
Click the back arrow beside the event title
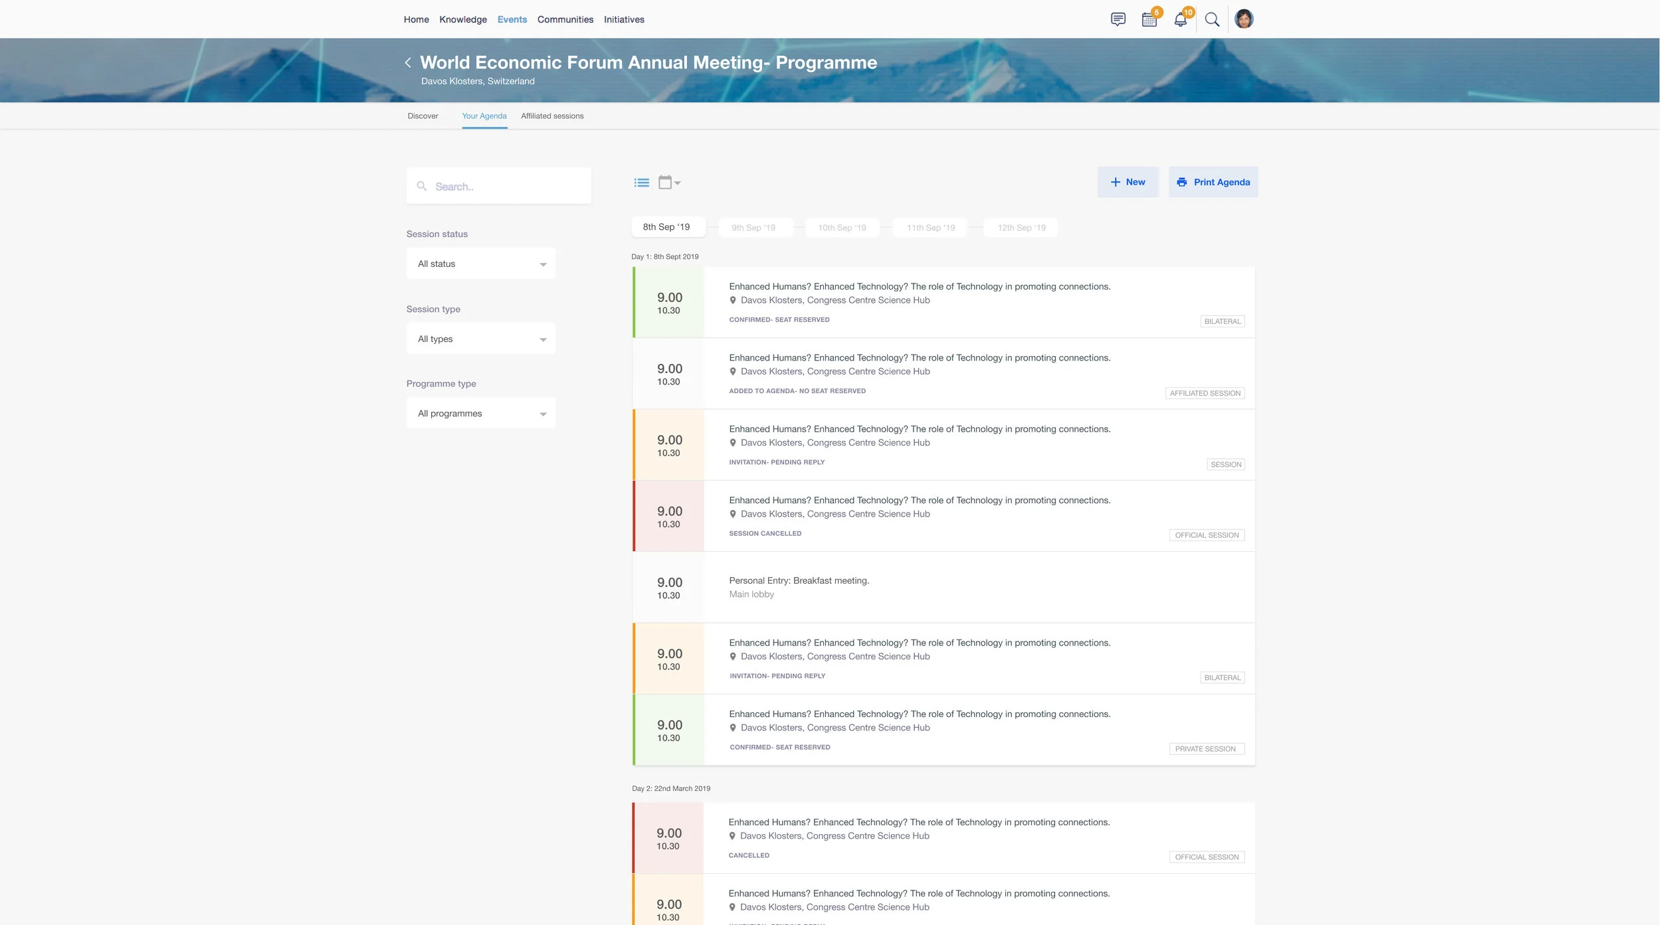[408, 62]
